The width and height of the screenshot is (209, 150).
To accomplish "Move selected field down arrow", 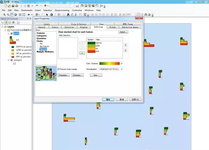I will click(125, 51).
